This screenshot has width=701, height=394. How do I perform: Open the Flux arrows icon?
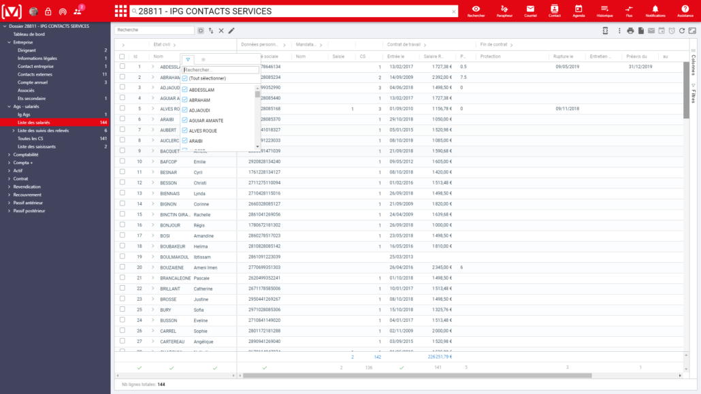click(x=628, y=10)
